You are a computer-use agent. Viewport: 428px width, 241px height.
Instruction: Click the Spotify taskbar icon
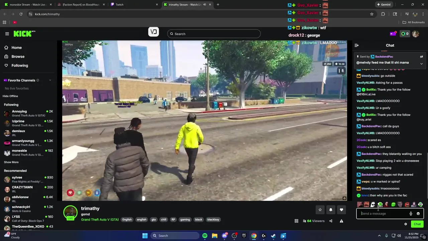(x=205, y=236)
